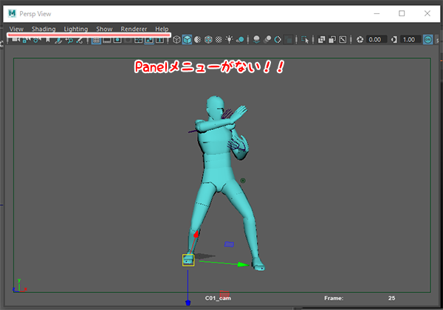Open the Renderer menu
This screenshot has height=310, width=443.
(x=133, y=29)
